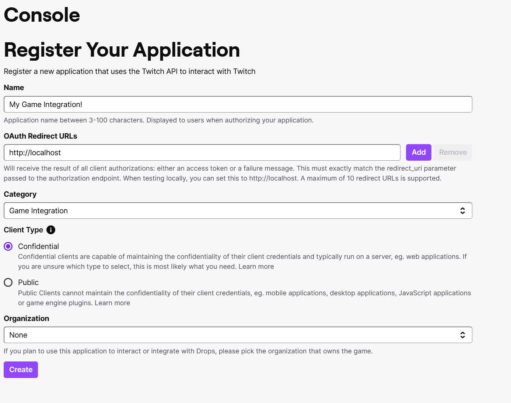Open Learn more link for Confidential clients
The image size is (511, 403).
pos(256,267)
